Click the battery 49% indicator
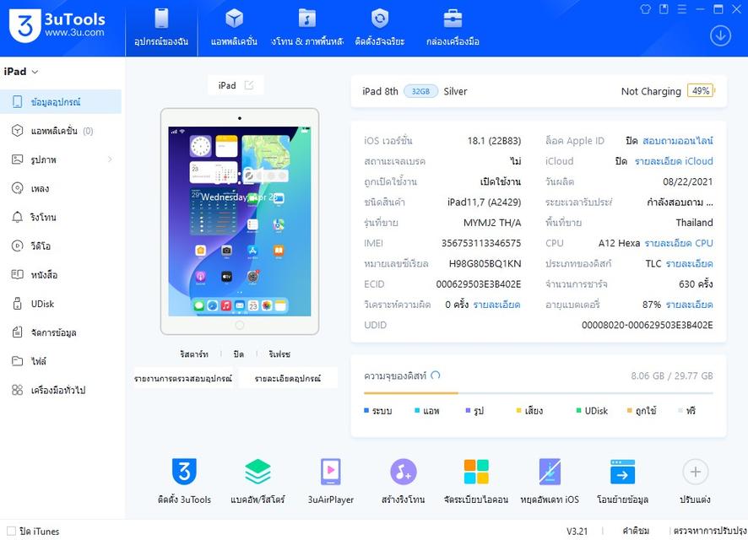This screenshot has width=748, height=540. 701,90
